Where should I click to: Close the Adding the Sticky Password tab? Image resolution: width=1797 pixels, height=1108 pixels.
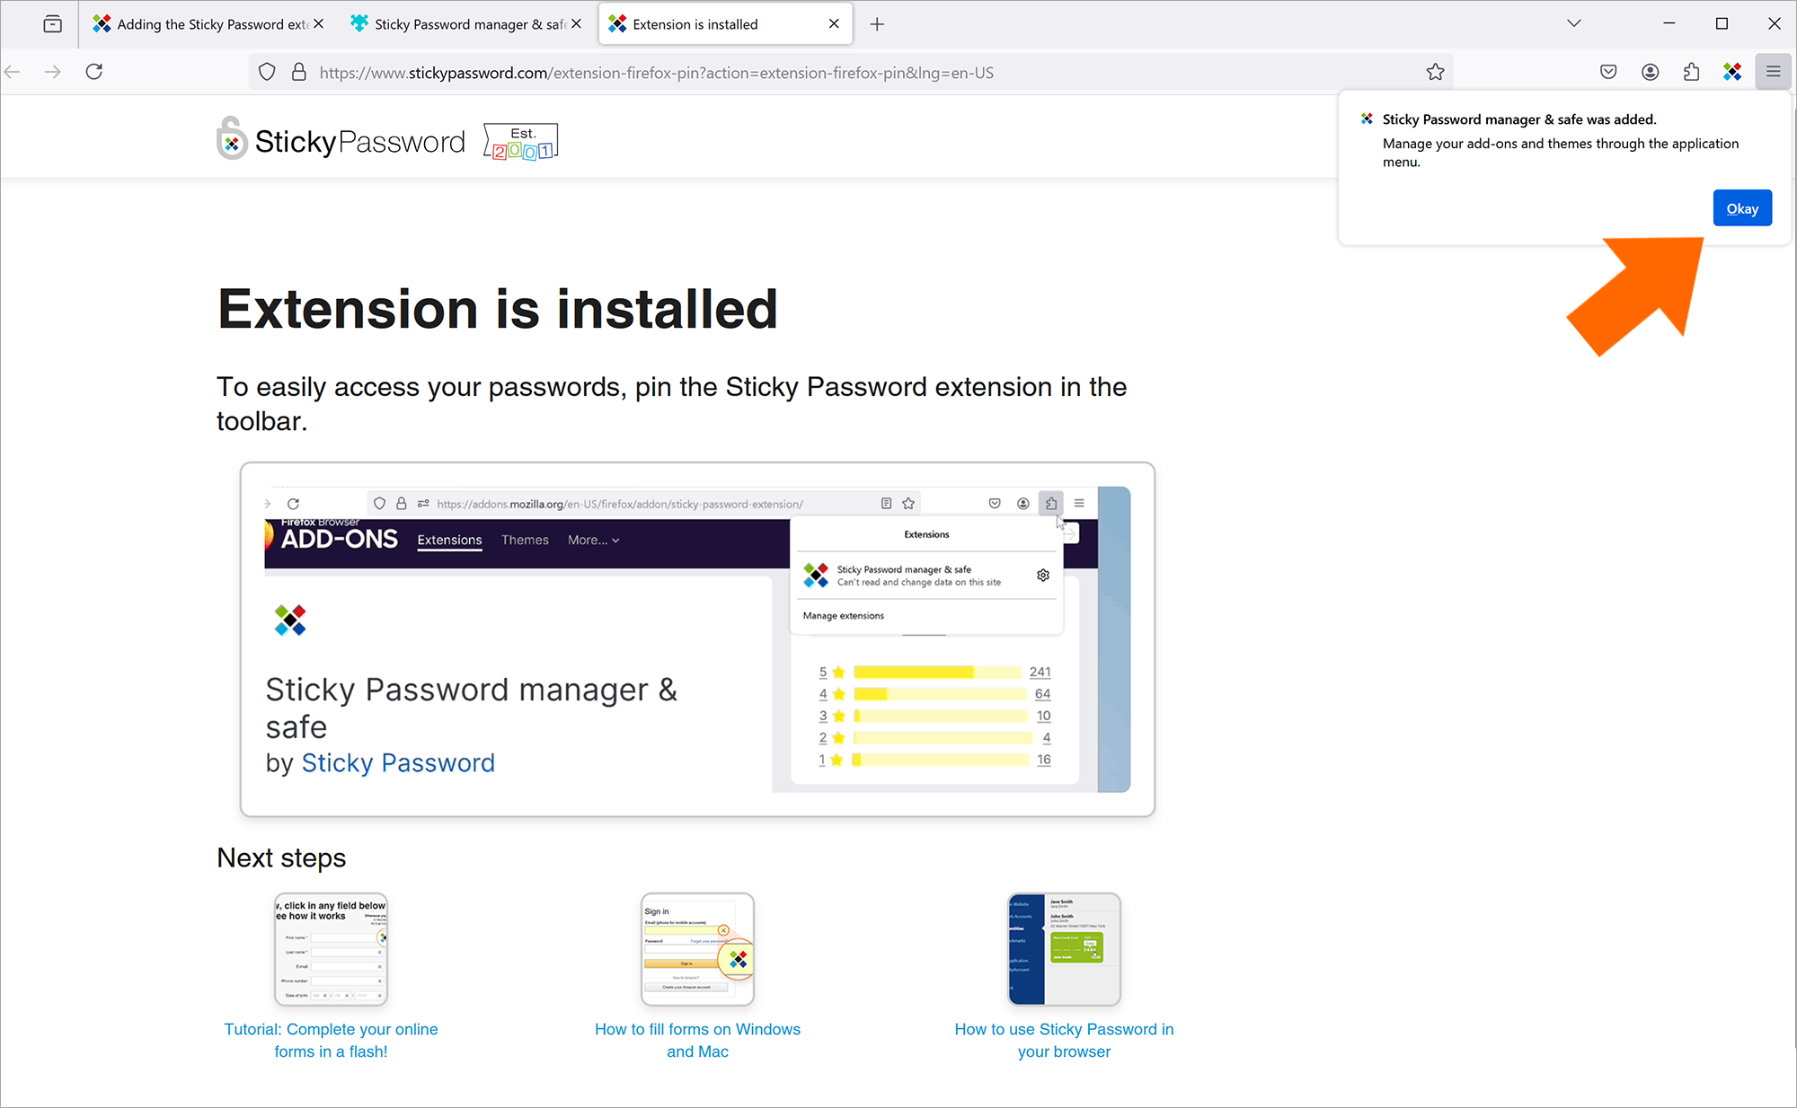318,24
